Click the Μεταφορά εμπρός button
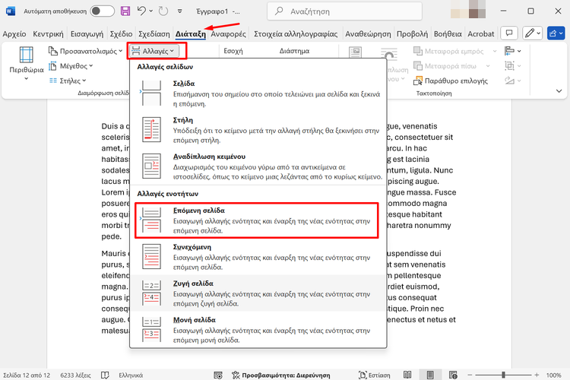570x380 pixels. 449,51
